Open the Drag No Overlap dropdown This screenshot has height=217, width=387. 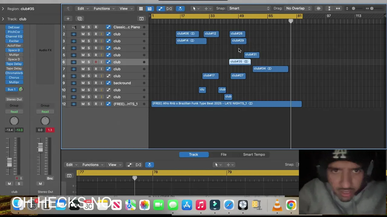point(298,8)
